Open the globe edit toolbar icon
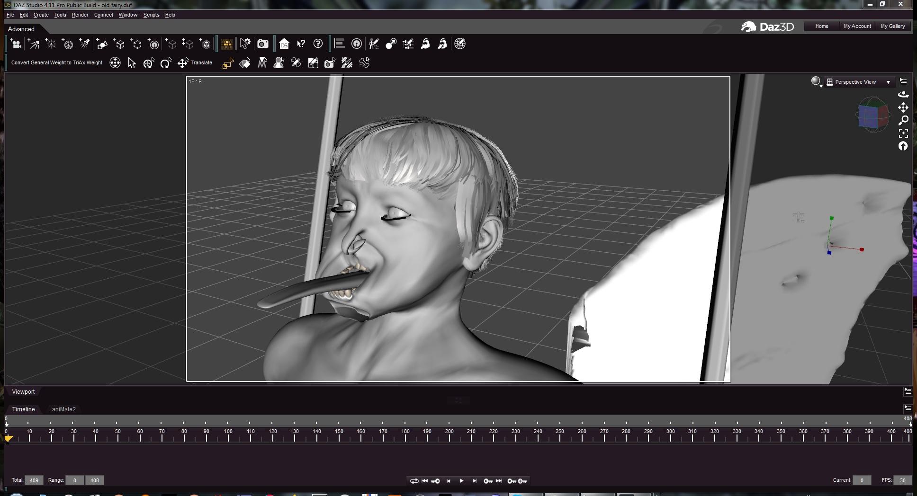Image resolution: width=917 pixels, height=496 pixels. [460, 44]
